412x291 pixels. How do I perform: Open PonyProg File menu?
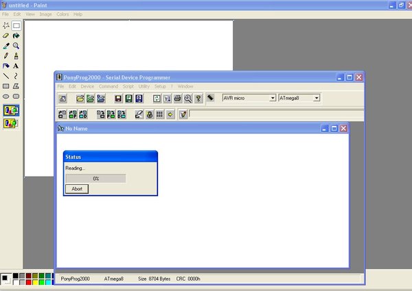click(x=60, y=86)
